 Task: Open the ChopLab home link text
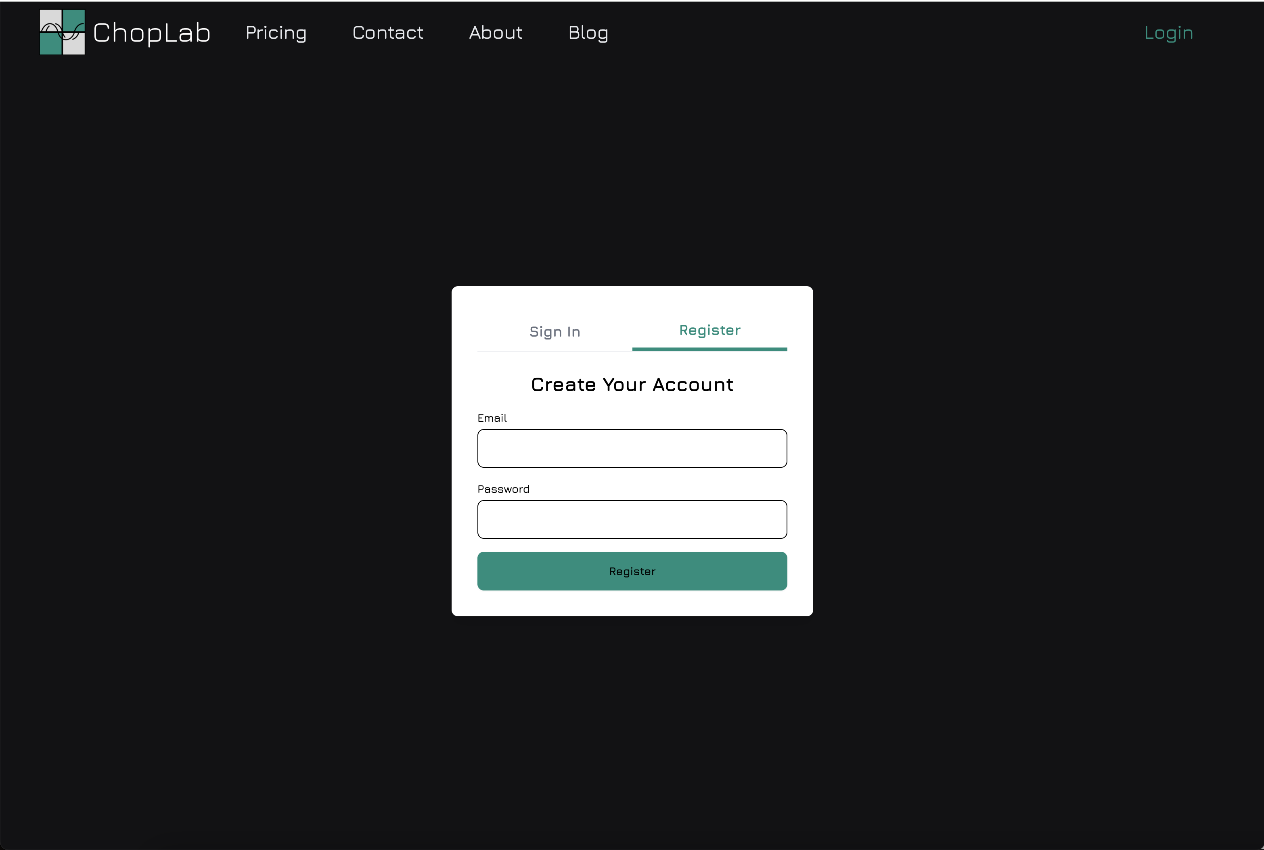[152, 33]
